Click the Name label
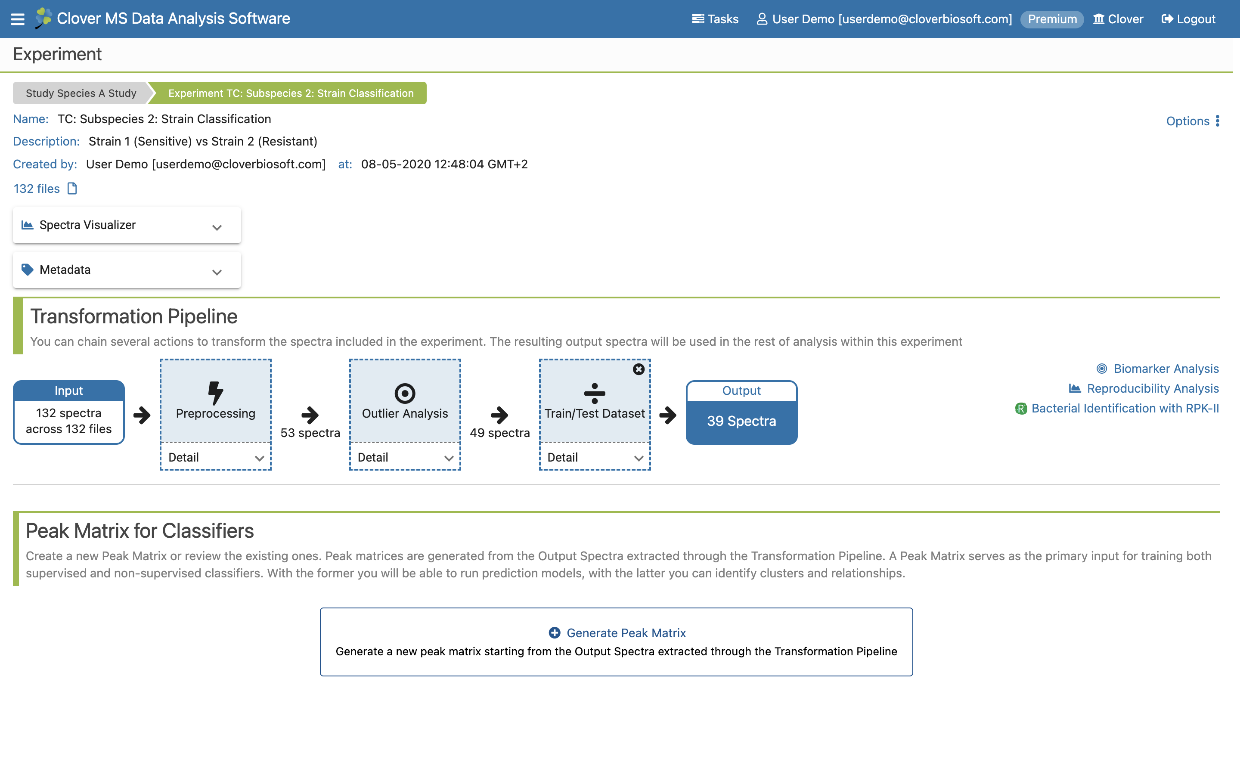Screen dimensions: 1240x775 point(31,119)
